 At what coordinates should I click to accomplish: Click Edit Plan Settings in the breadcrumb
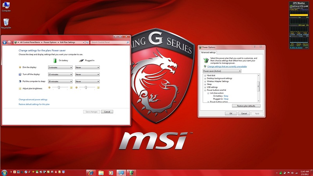coord(68,42)
